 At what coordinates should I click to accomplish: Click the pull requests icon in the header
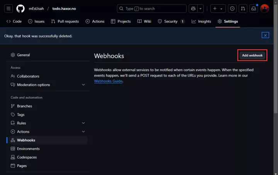(x=243, y=8)
